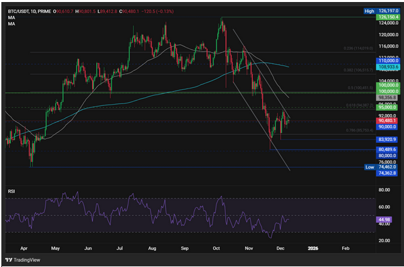Image resolution: width=404 pixels, height=267 pixels.
Task: Click the blue 83,920.9 price label
Action: pyautogui.click(x=387, y=140)
